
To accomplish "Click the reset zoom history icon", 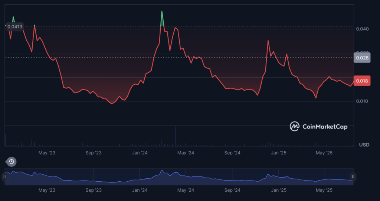I will (x=12, y=162).
